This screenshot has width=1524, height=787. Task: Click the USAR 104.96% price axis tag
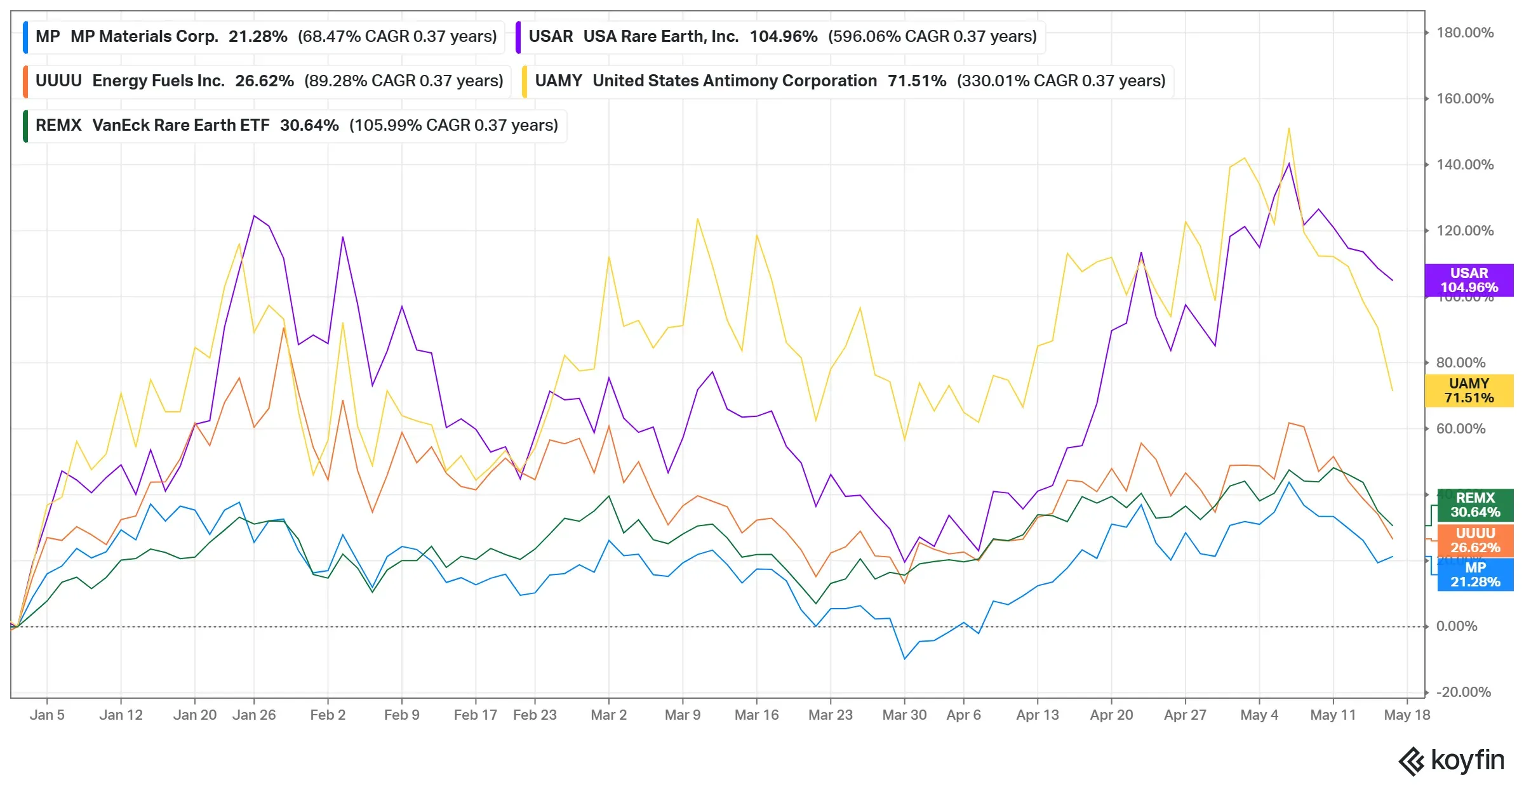tap(1469, 280)
